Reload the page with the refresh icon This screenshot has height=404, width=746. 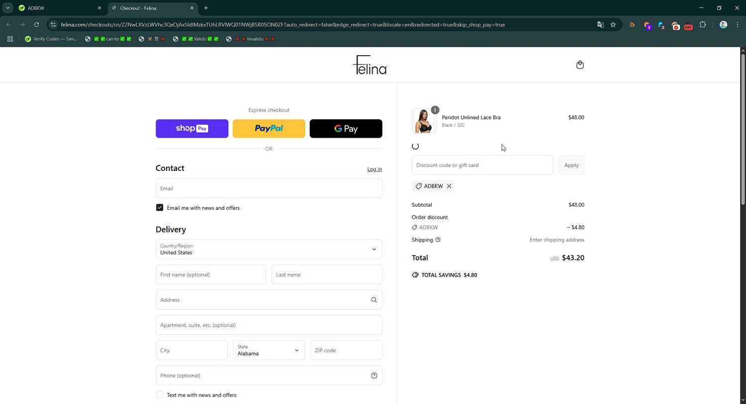(36, 24)
